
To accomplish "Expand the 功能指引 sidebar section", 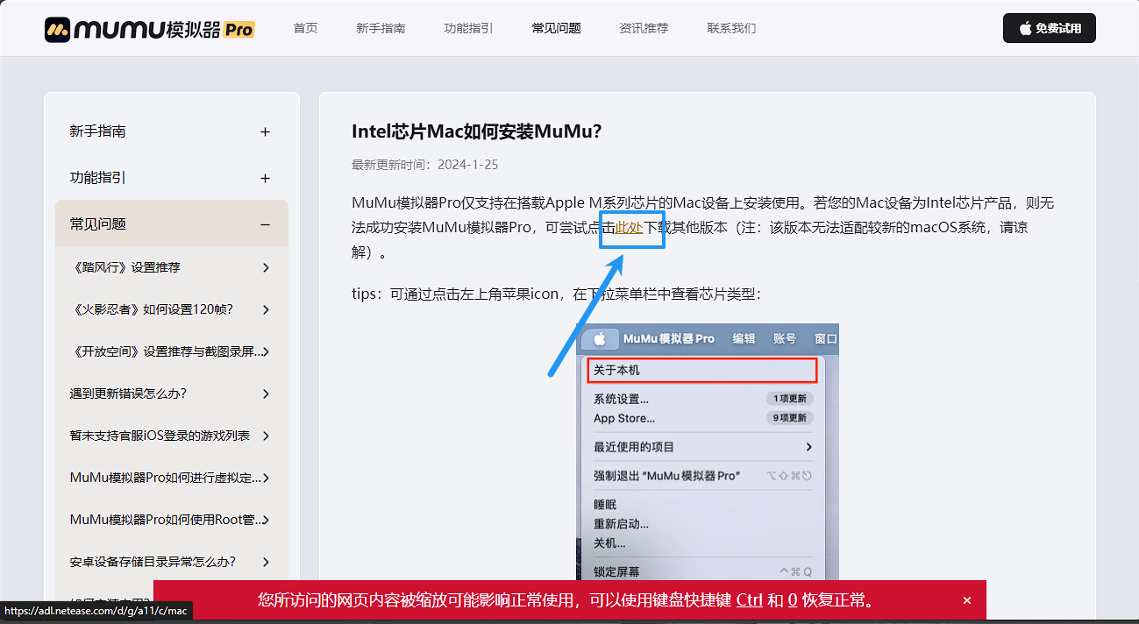I will 265,179.
